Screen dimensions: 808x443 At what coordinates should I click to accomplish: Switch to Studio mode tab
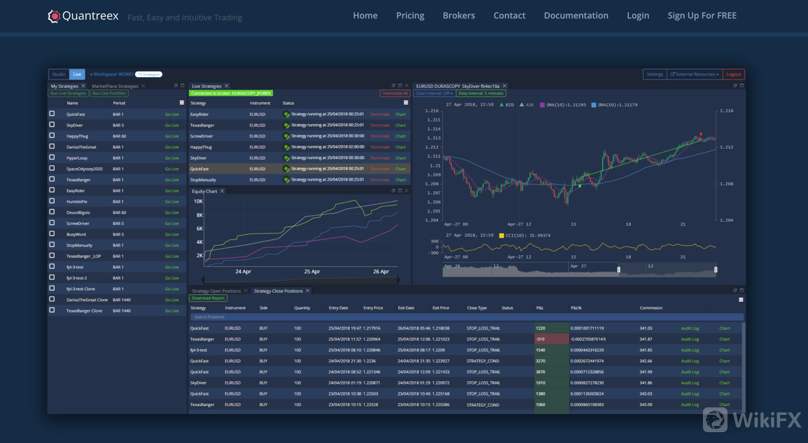(x=59, y=74)
